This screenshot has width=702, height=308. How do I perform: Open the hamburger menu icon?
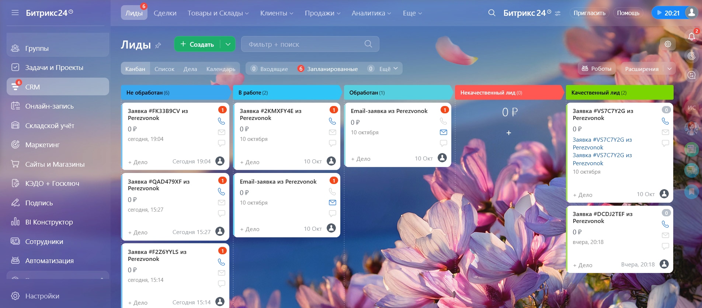point(15,13)
